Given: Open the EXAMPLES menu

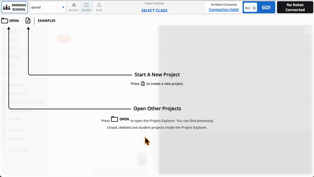Looking at the screenshot, I should [x=46, y=21].
